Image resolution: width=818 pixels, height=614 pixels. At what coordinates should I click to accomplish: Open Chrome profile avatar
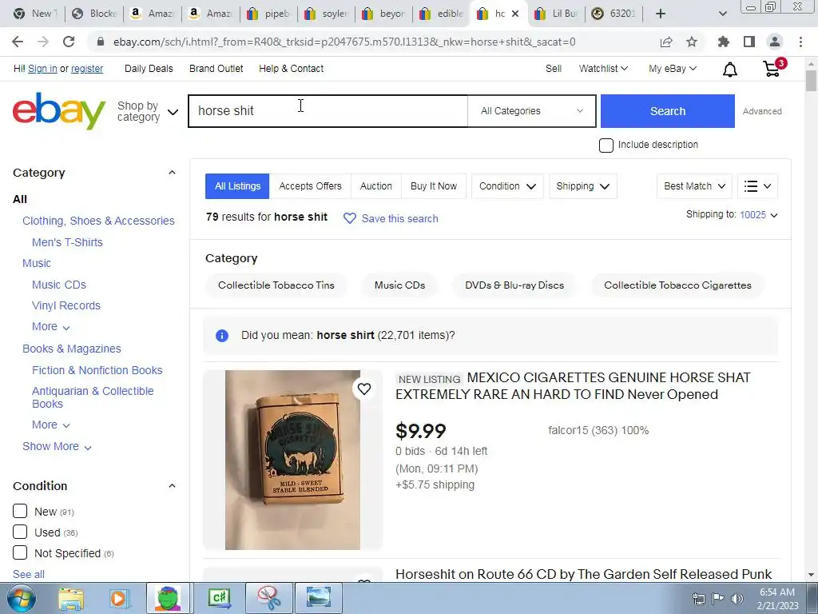(775, 42)
